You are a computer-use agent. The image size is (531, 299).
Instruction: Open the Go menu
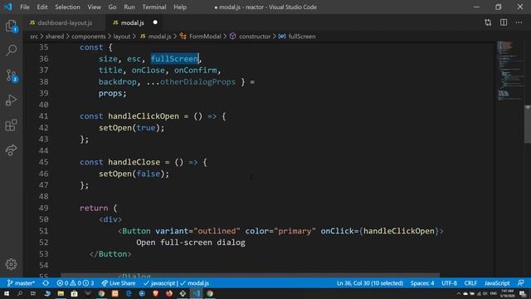coord(113,7)
